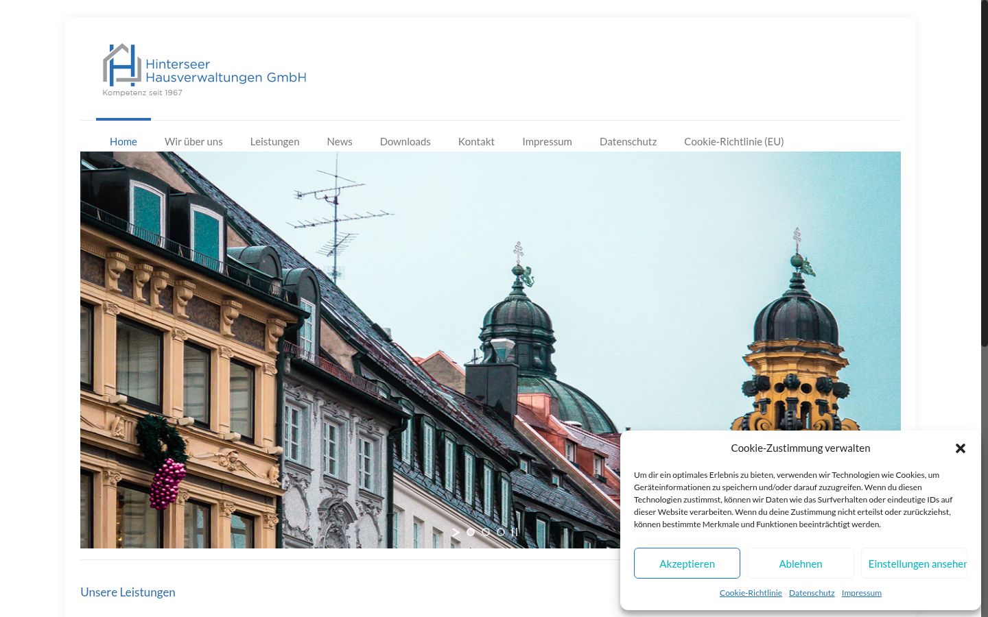This screenshot has width=988, height=617.
Task: Click the 'Cookie-Zustimmung verwalten' dialog title
Action: tap(801, 448)
